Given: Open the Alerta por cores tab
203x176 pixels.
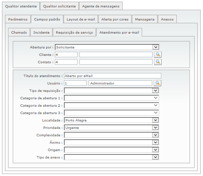Looking at the screenshot, I should [x=115, y=19].
